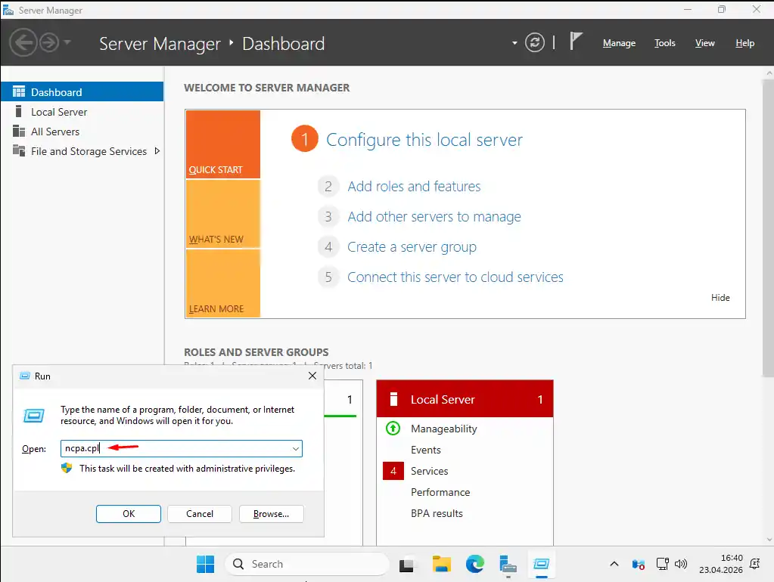
Task: Click the network icon in system tray
Action: coord(663,564)
